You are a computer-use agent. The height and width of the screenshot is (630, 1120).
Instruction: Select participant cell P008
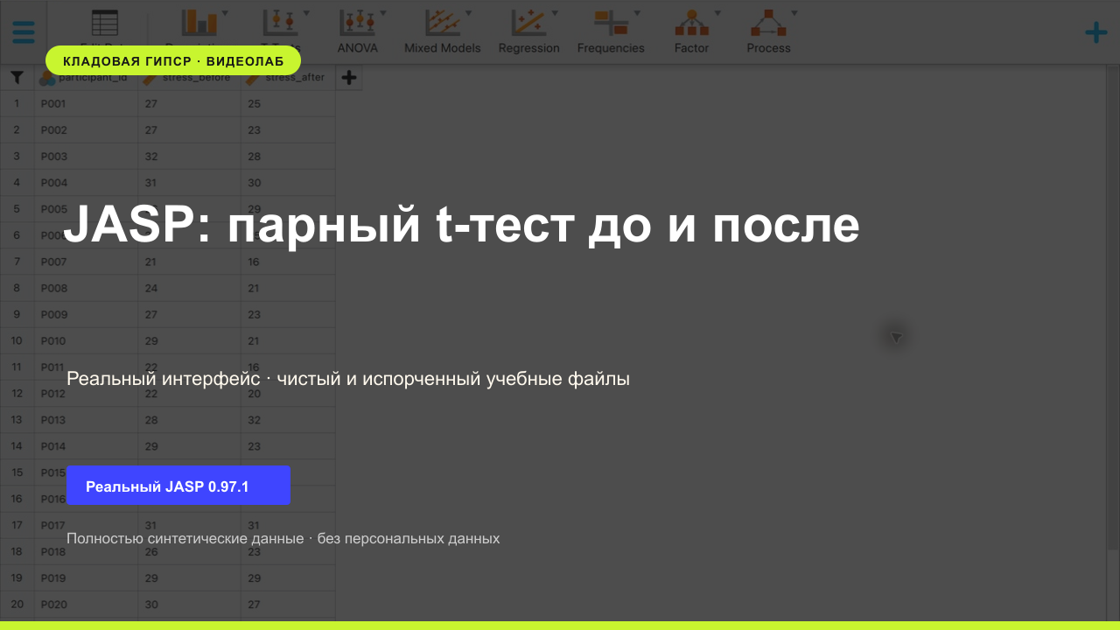[86, 288]
